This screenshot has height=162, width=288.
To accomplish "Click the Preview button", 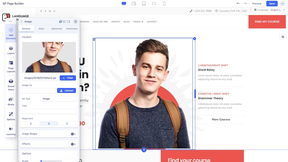I will click(257, 3).
